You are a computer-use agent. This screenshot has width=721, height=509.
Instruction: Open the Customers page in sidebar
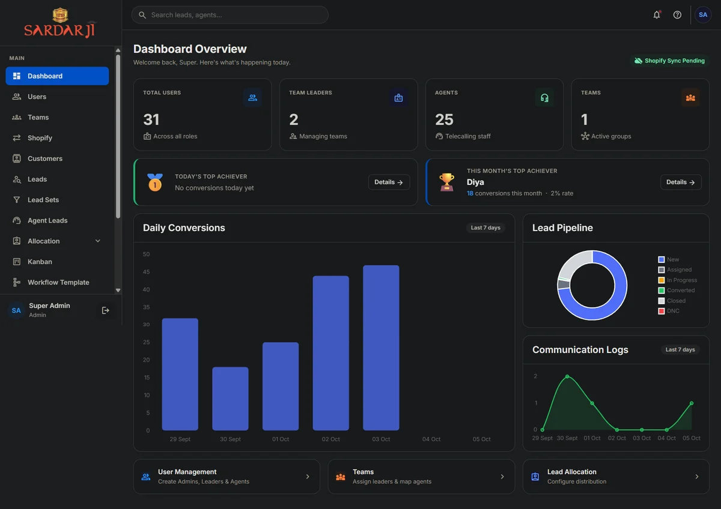(57, 158)
